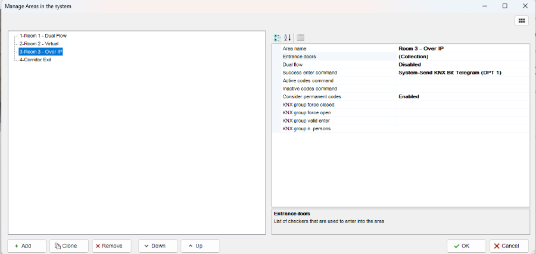This screenshot has height=254, width=536.
Task: Click the grid layout icon at top right
Action: tap(521, 20)
